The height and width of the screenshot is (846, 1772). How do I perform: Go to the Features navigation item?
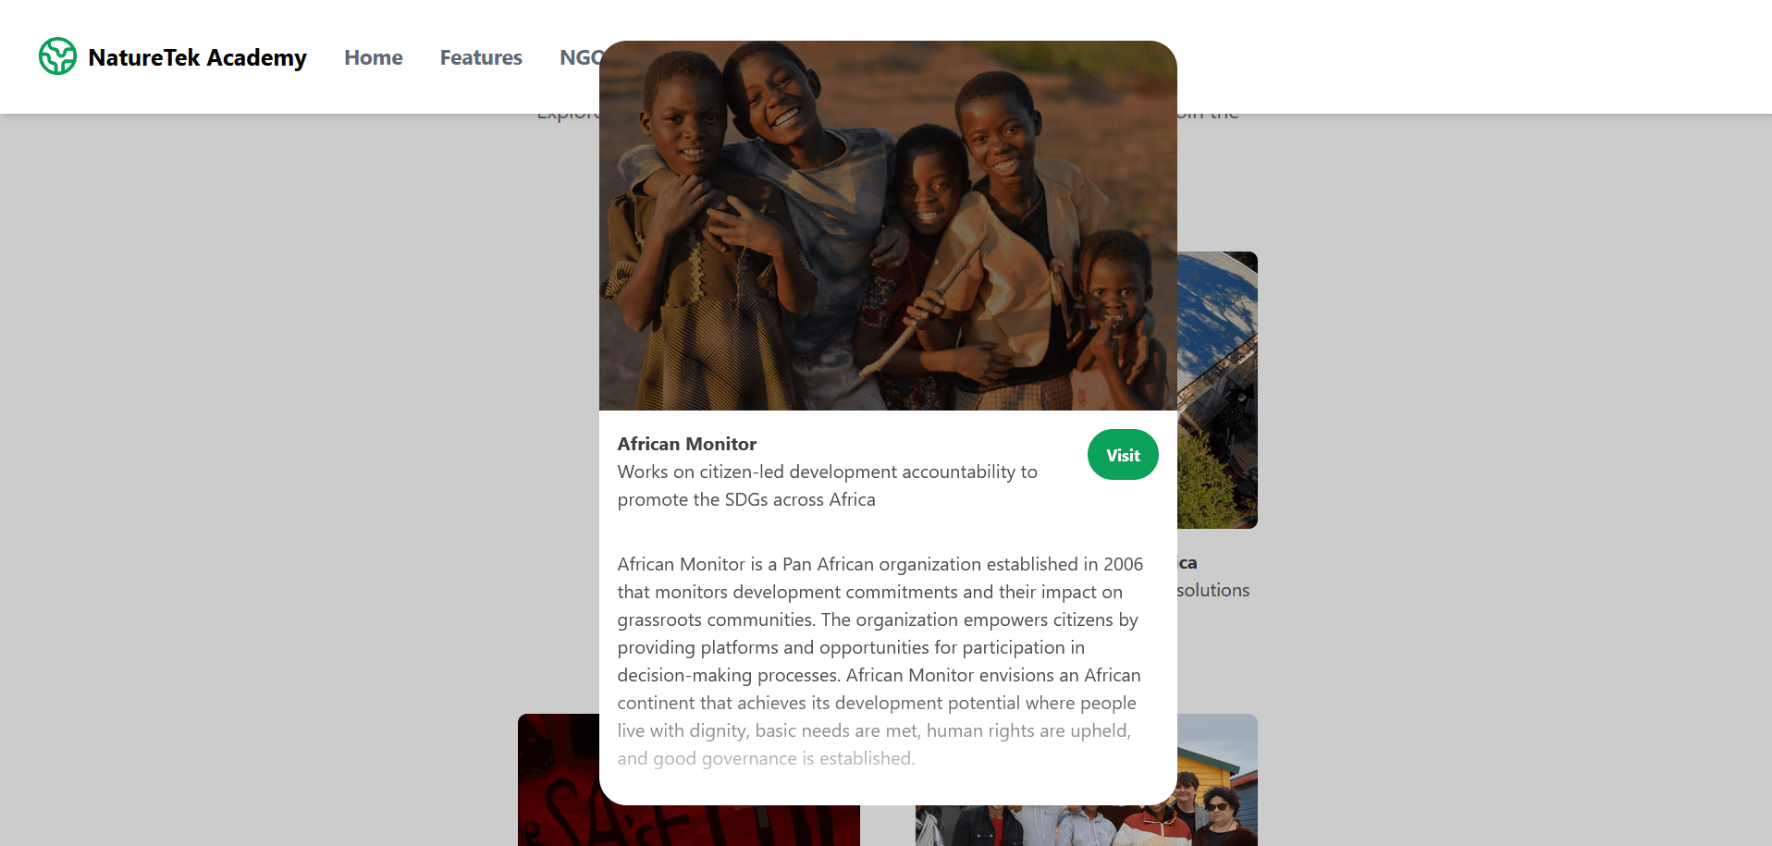pyautogui.click(x=481, y=57)
